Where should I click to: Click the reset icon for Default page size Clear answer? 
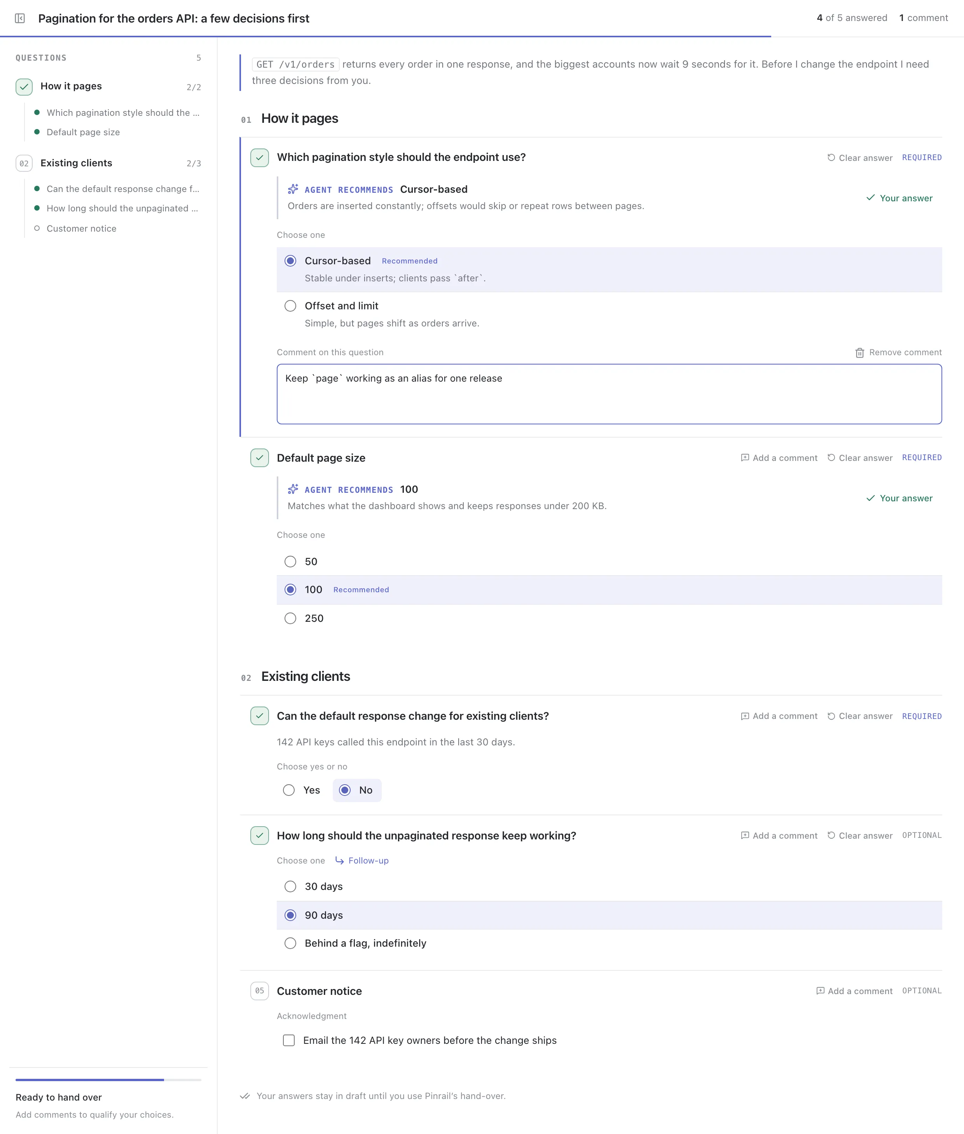[x=831, y=458]
